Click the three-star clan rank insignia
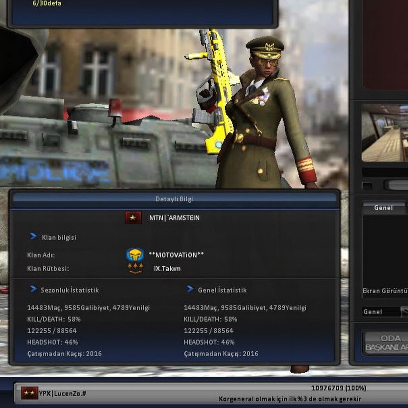 (135, 268)
